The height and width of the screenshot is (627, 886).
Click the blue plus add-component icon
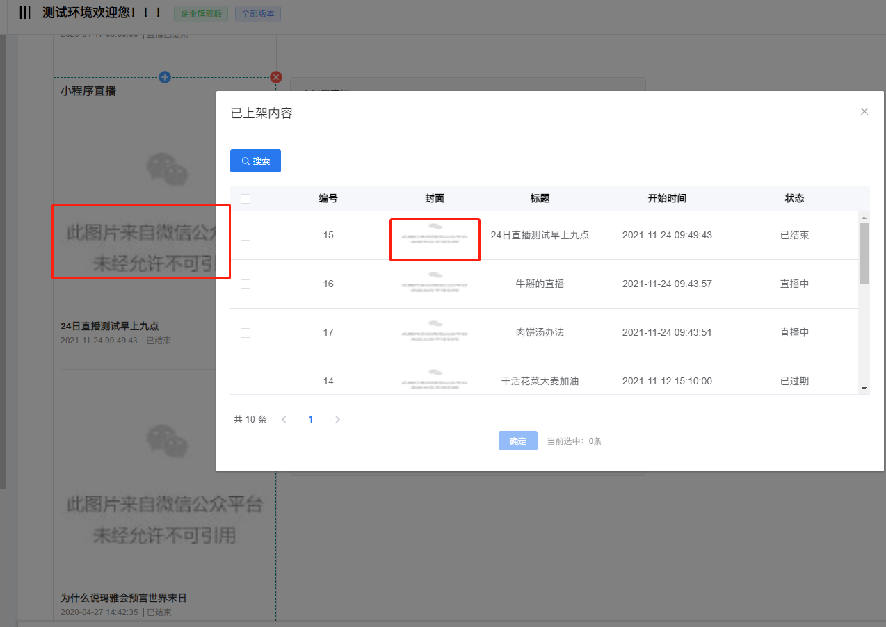(165, 77)
